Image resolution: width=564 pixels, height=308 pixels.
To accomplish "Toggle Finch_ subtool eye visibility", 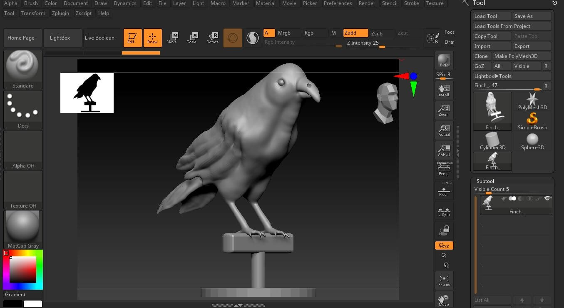I will [x=547, y=198].
